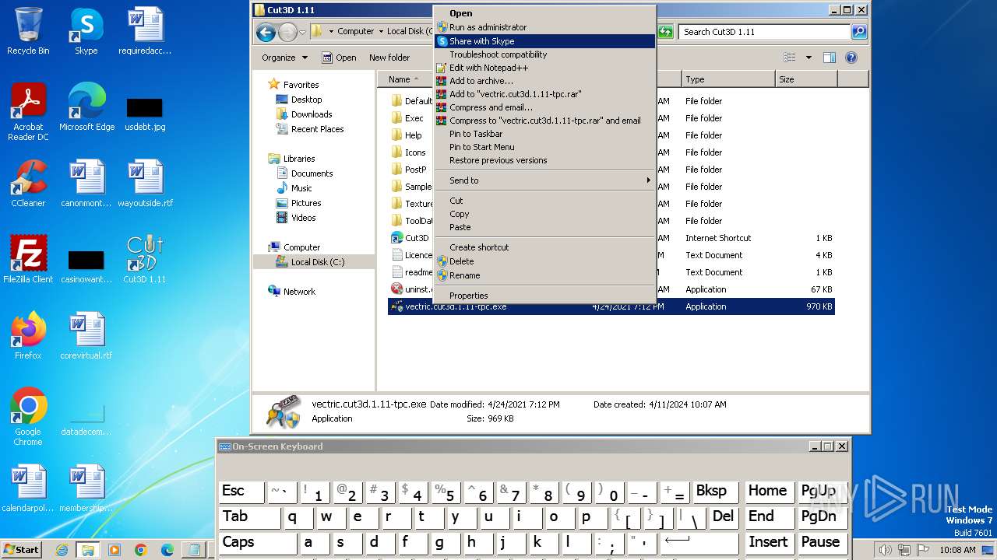Image resolution: width=997 pixels, height=560 pixels.
Task: Expand the navigation history dropdown arrow
Action: [302, 32]
